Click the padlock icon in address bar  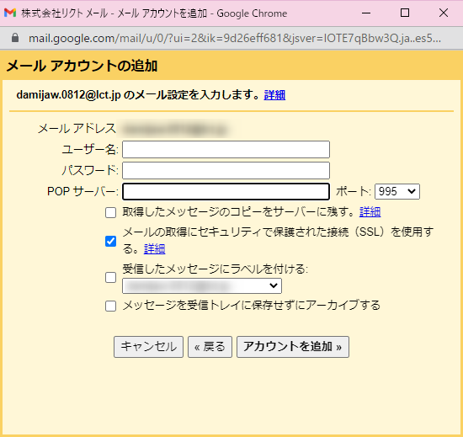tap(15, 38)
